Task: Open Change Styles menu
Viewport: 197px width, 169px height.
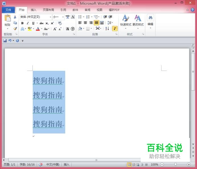Action: [138, 22]
